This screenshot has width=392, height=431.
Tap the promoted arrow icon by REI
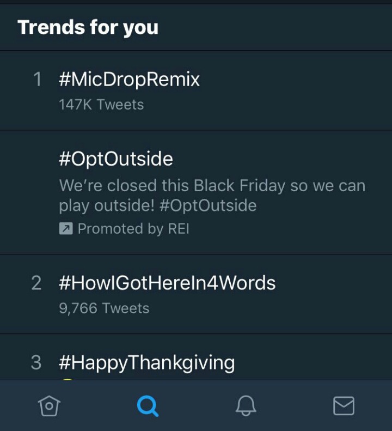pyautogui.click(x=66, y=228)
